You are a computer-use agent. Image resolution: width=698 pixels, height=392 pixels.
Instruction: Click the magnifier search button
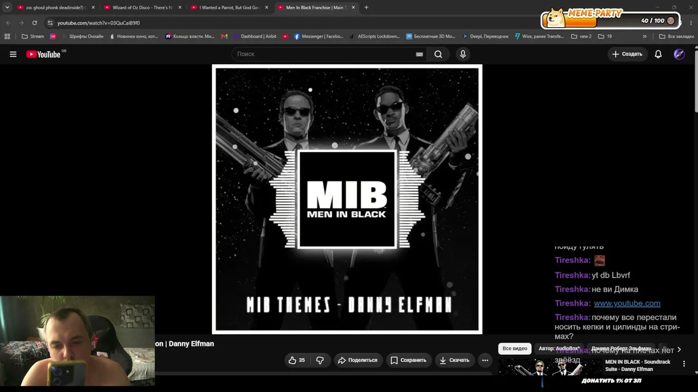[438, 54]
